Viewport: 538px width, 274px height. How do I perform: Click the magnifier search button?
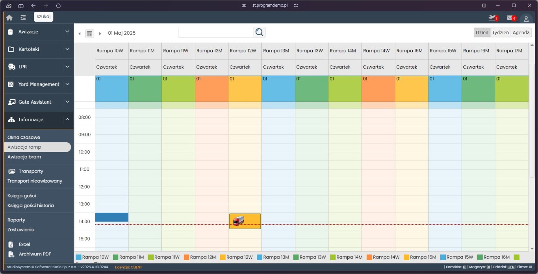pyautogui.click(x=259, y=32)
